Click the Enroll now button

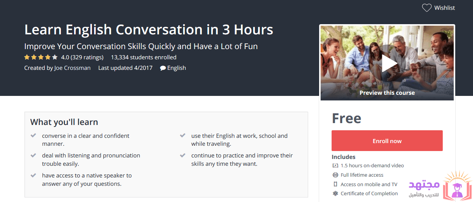[x=387, y=141]
